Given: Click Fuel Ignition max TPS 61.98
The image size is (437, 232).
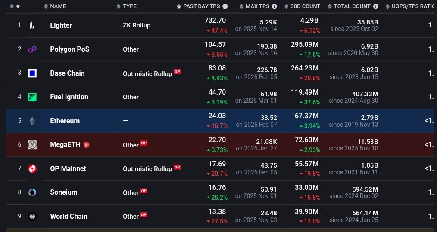Looking at the screenshot, I should (x=268, y=94).
